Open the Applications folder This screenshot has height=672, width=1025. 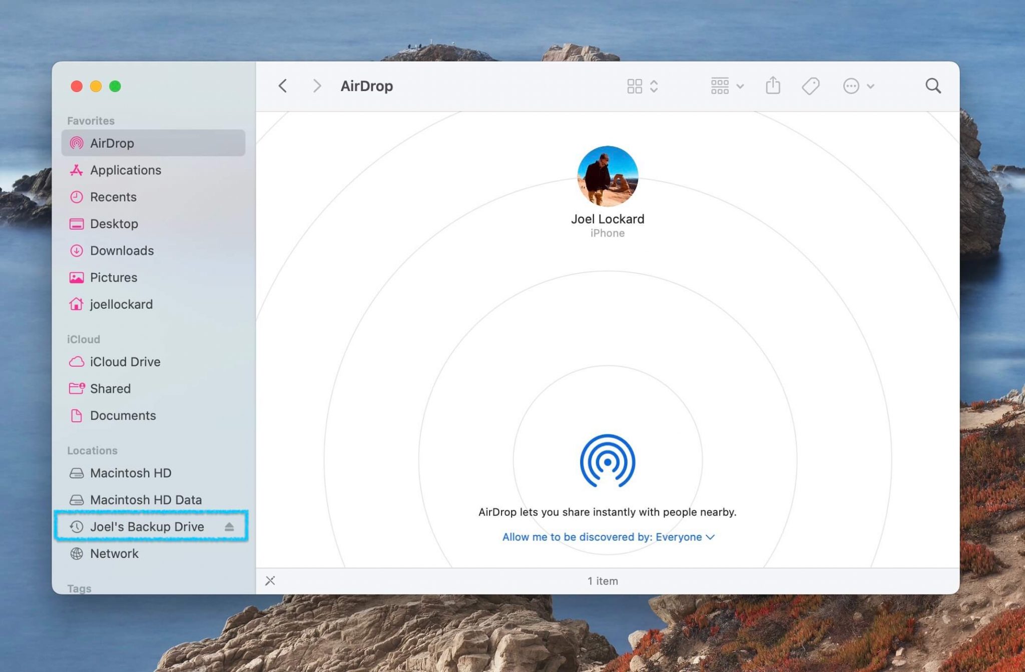[153, 170]
